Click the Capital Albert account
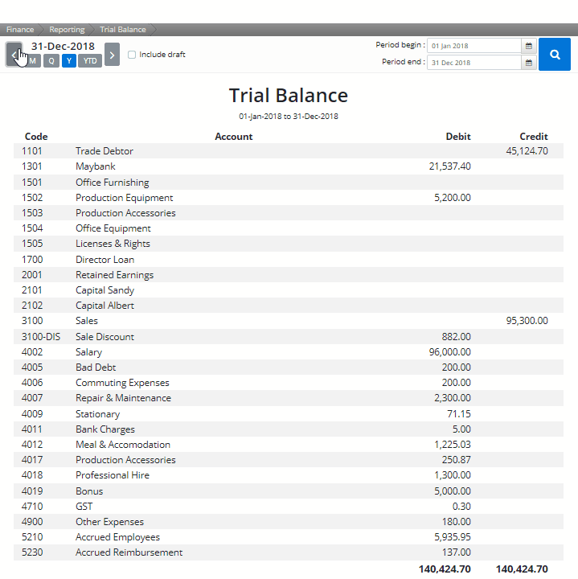578x579 pixels. coord(105,306)
